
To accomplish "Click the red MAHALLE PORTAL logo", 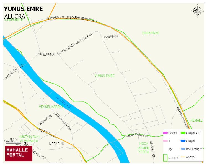I will [19, 154].
